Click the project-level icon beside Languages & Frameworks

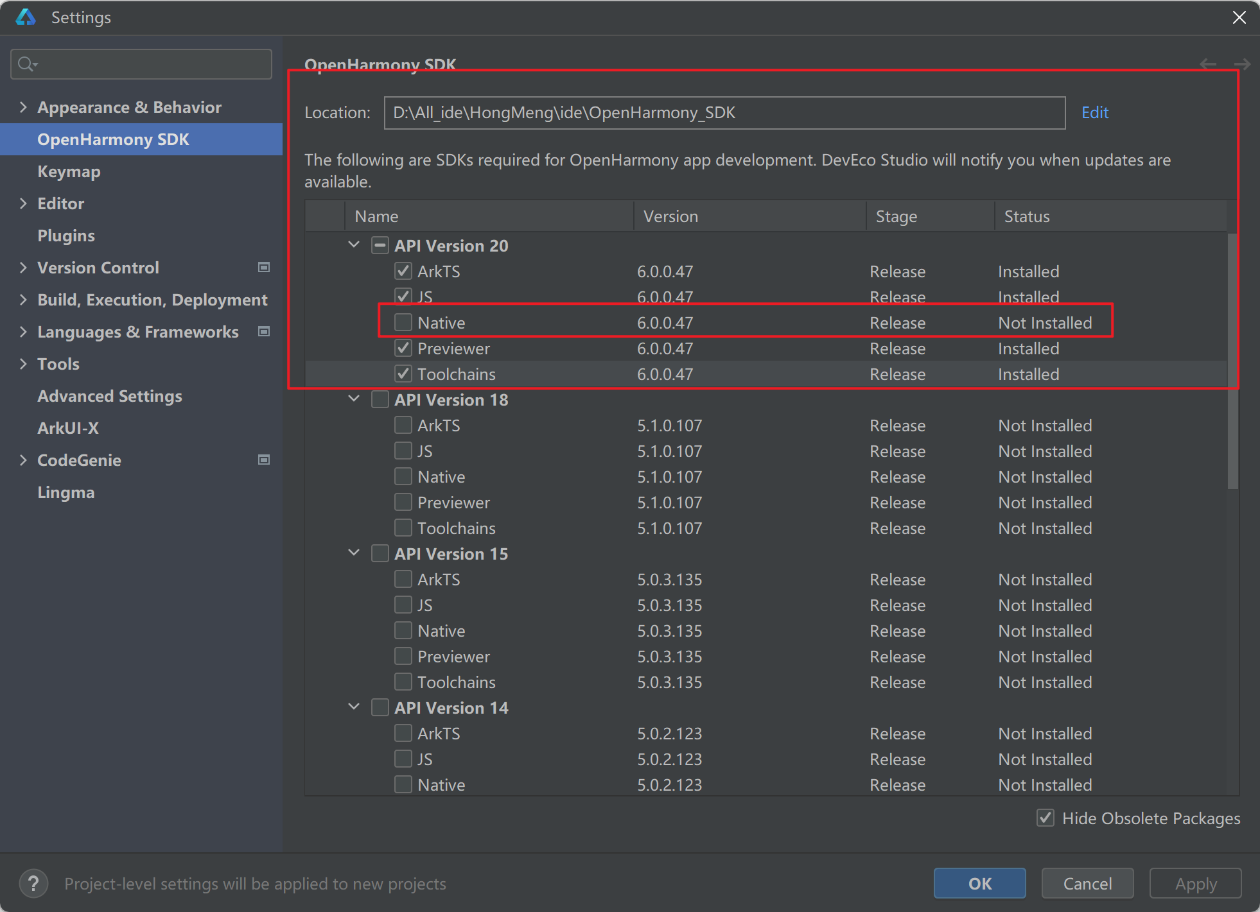click(x=263, y=332)
